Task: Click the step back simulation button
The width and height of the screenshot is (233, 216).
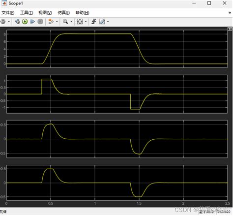Action: coord(17,22)
